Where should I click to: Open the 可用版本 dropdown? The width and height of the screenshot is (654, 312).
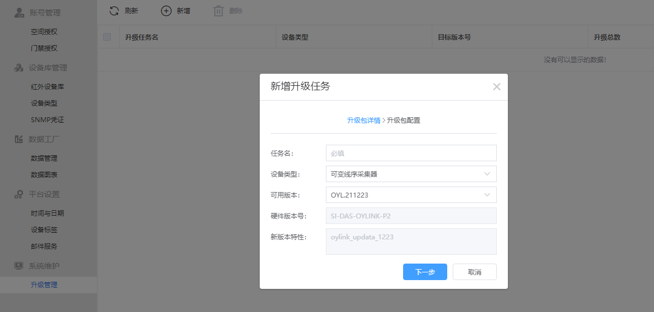click(411, 195)
